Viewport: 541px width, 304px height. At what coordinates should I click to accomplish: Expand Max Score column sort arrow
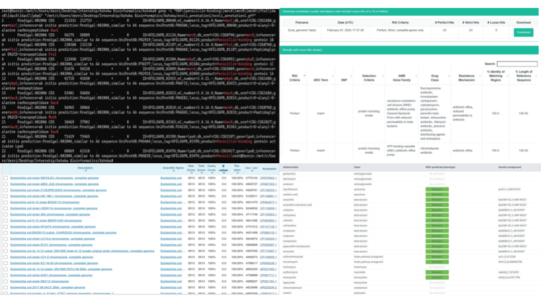(192, 171)
